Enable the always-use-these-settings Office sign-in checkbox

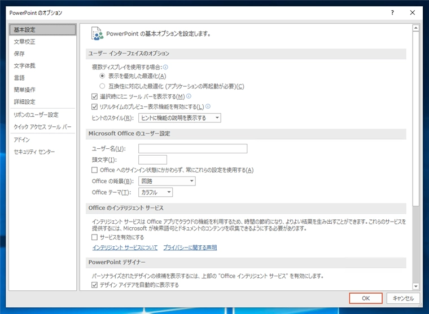coord(94,170)
